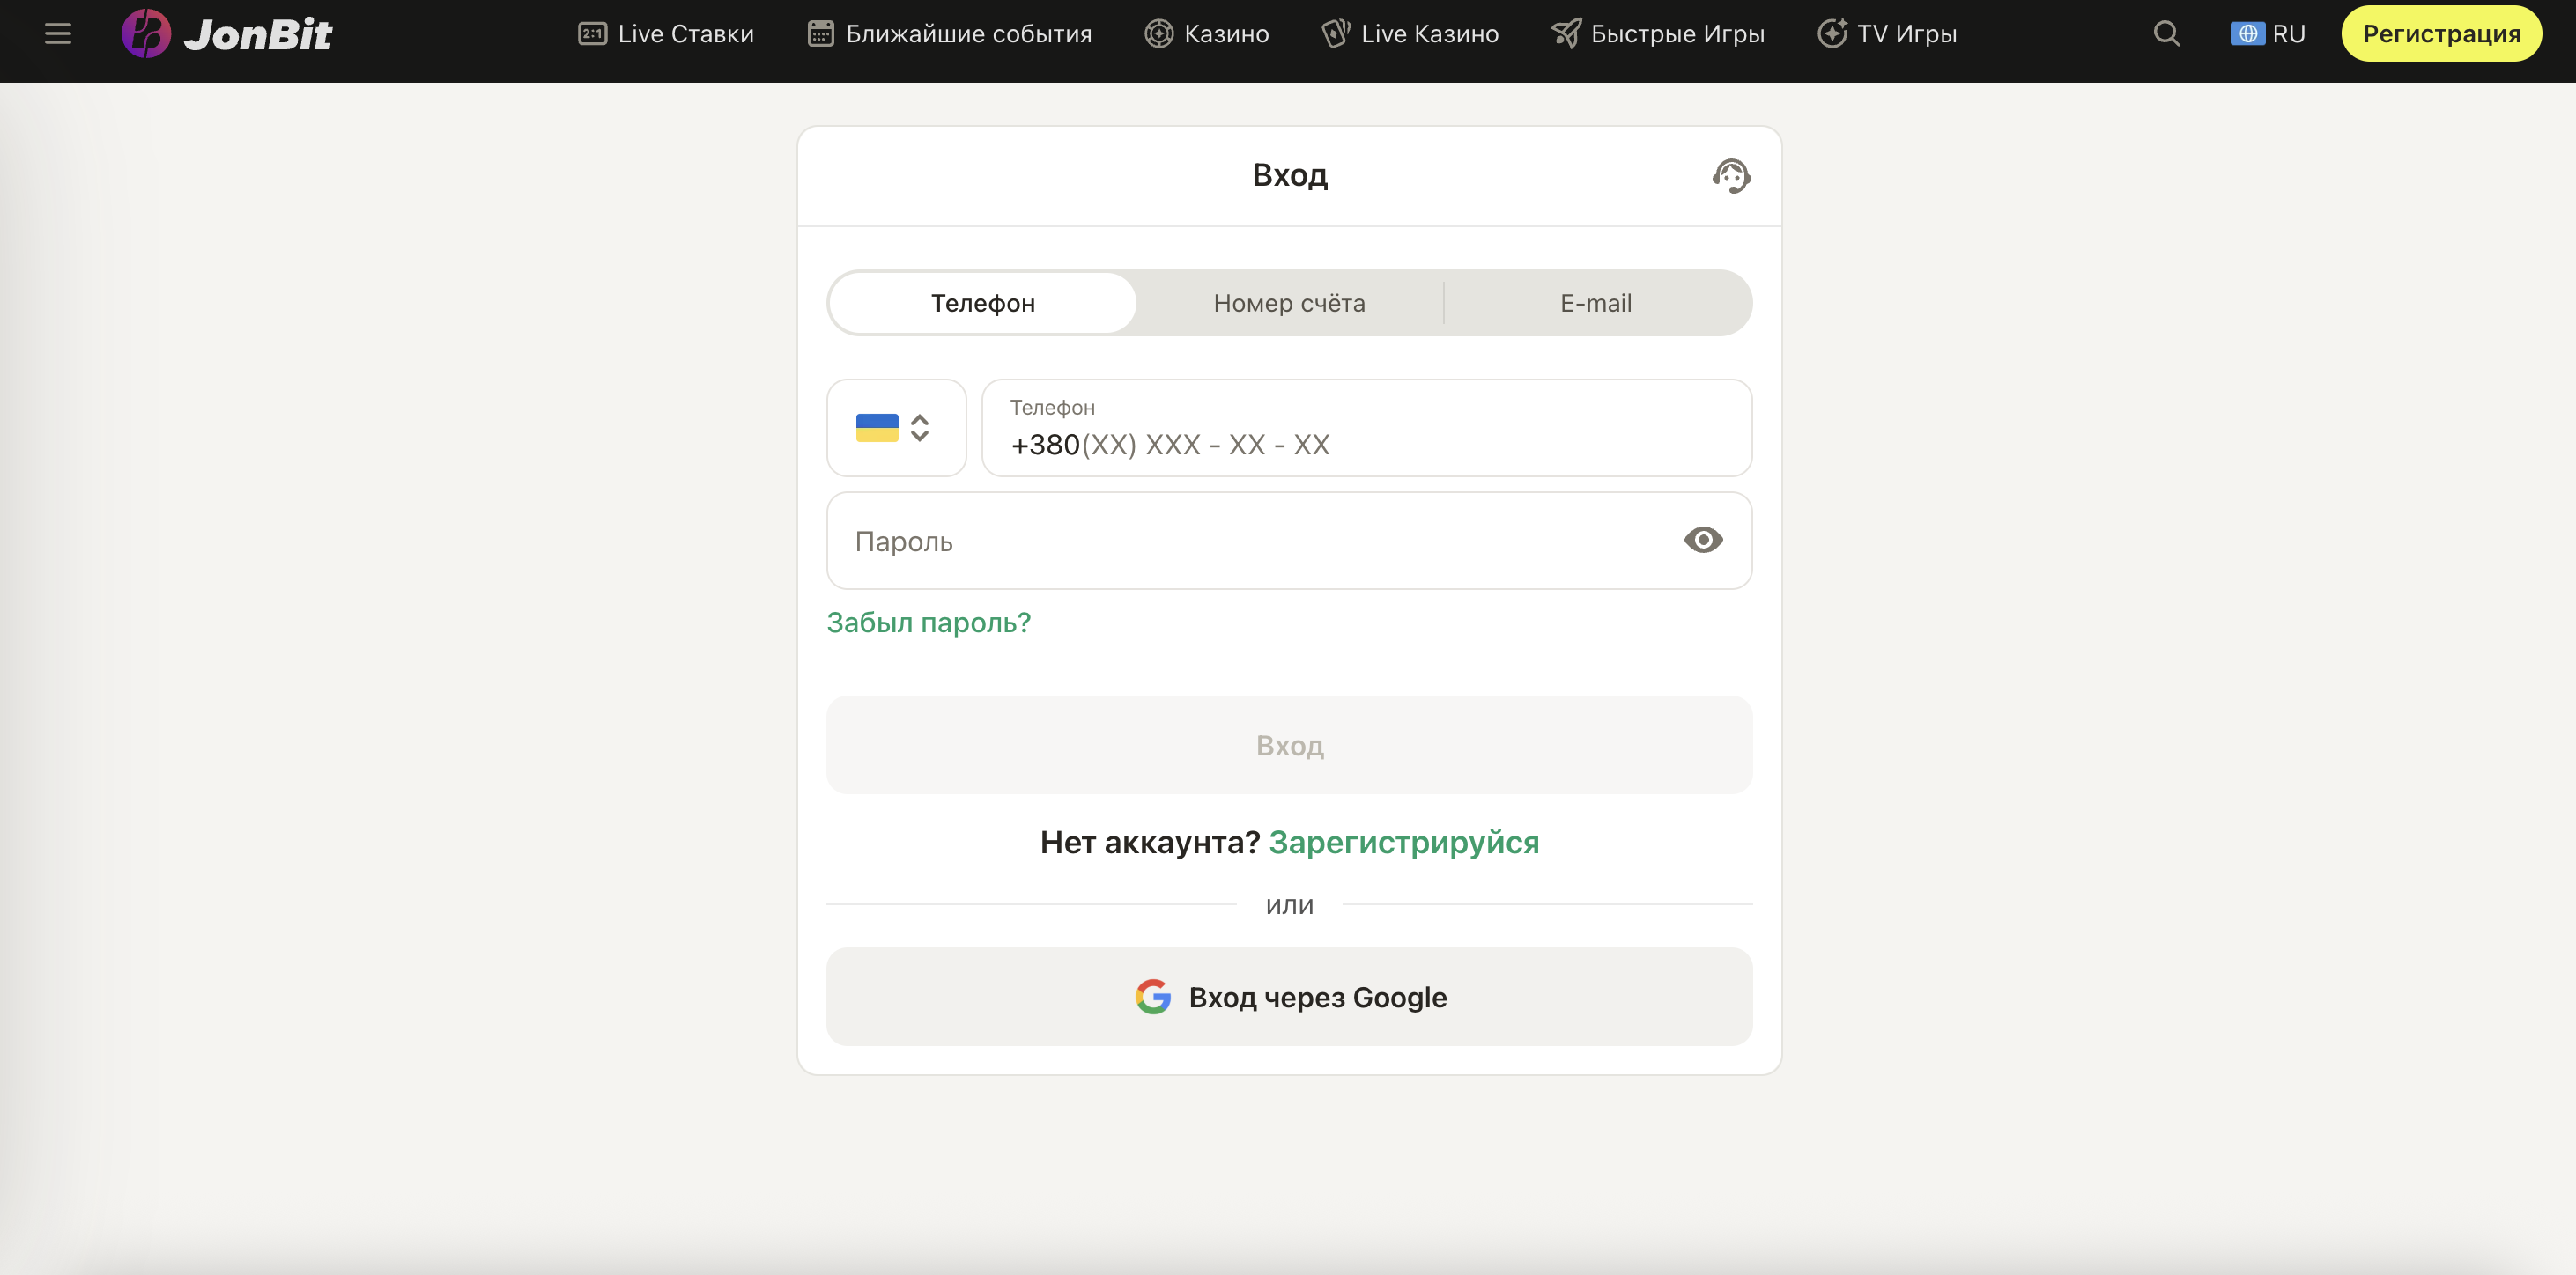
Task: Open the country code flag selector
Action: click(896, 428)
